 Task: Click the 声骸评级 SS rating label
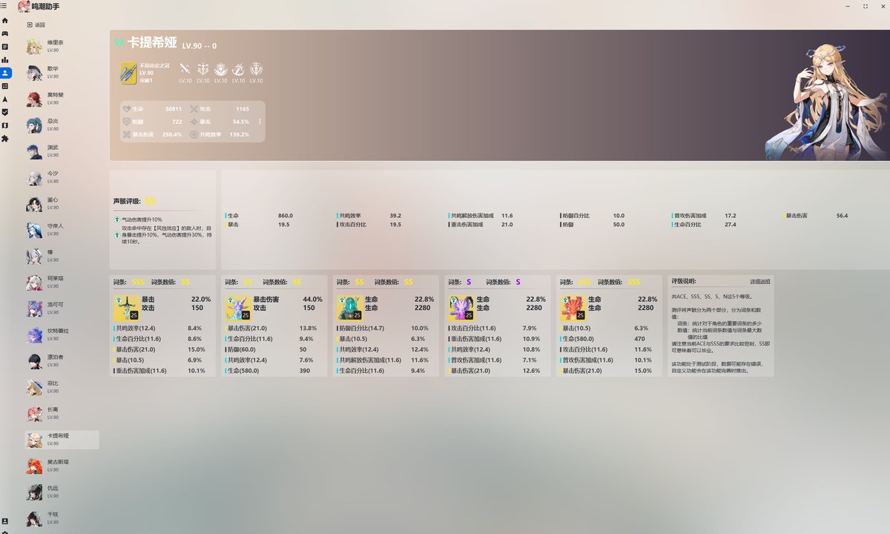click(x=134, y=201)
